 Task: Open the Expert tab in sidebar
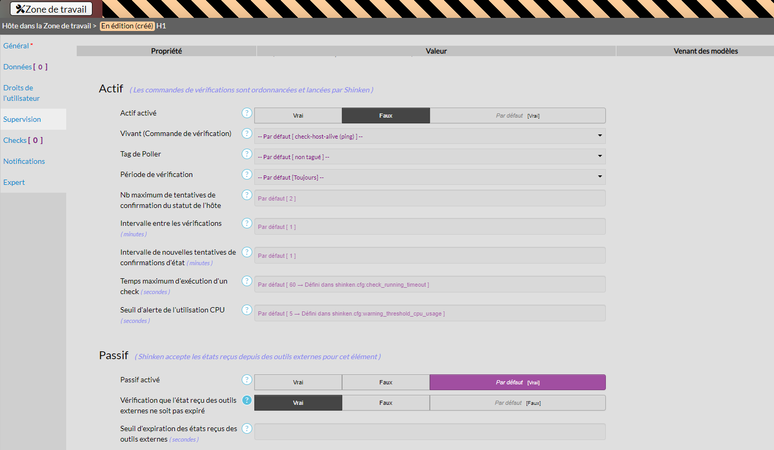[x=14, y=182]
